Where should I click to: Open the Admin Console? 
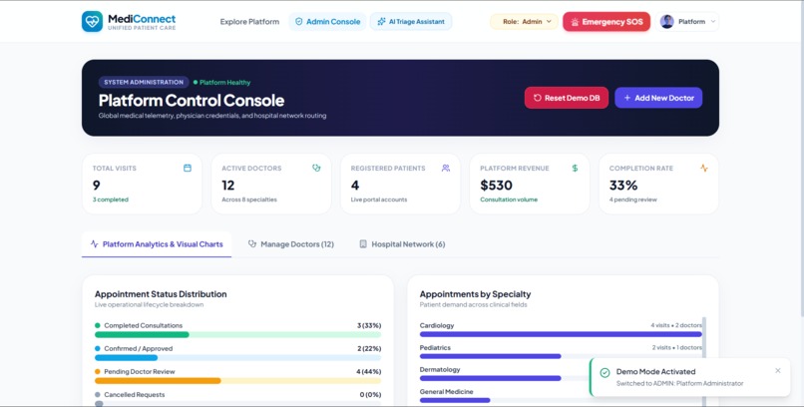[327, 22]
